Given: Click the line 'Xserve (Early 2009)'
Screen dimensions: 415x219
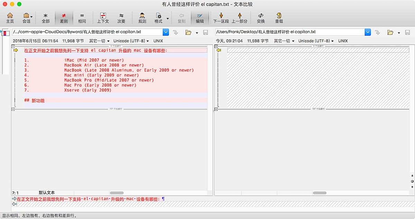Looking at the screenshot, I should pyautogui.click(x=88, y=90).
